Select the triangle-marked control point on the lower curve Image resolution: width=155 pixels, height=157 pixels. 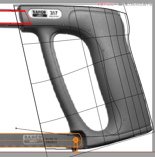pos(68,135)
